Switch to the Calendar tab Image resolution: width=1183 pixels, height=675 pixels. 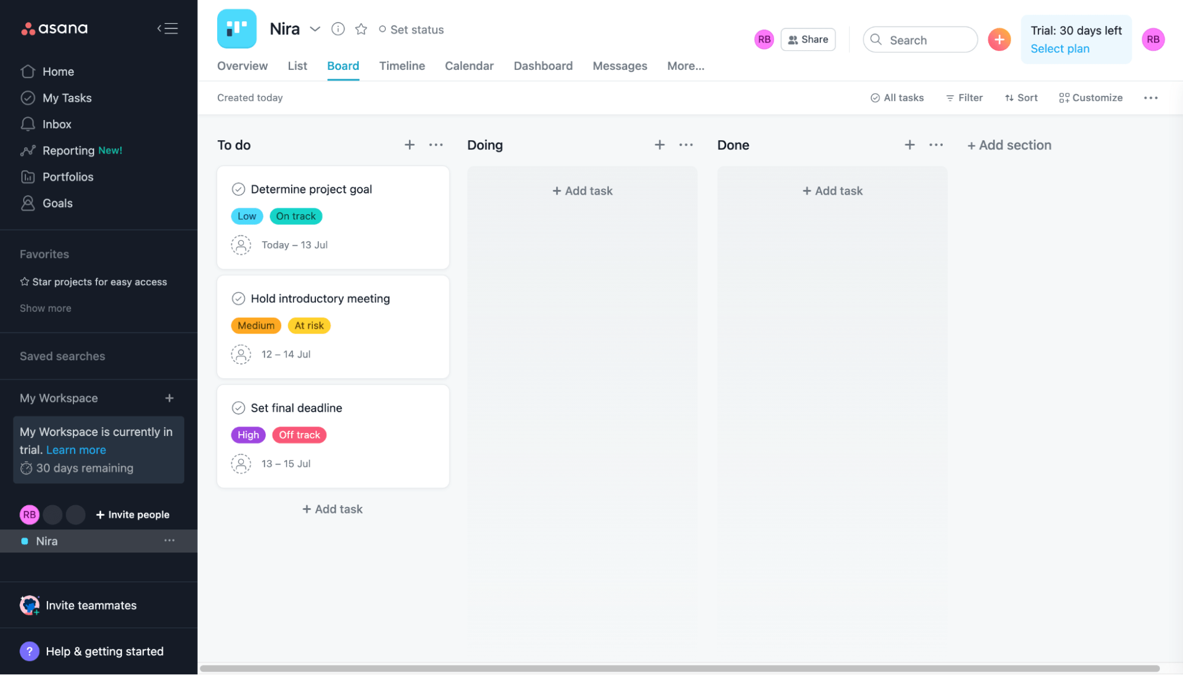pyautogui.click(x=469, y=66)
